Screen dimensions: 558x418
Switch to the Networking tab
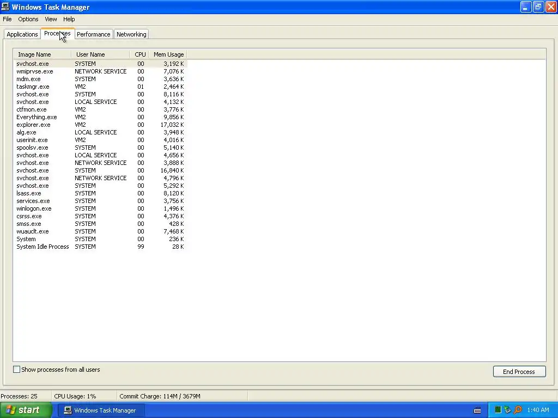click(x=131, y=34)
